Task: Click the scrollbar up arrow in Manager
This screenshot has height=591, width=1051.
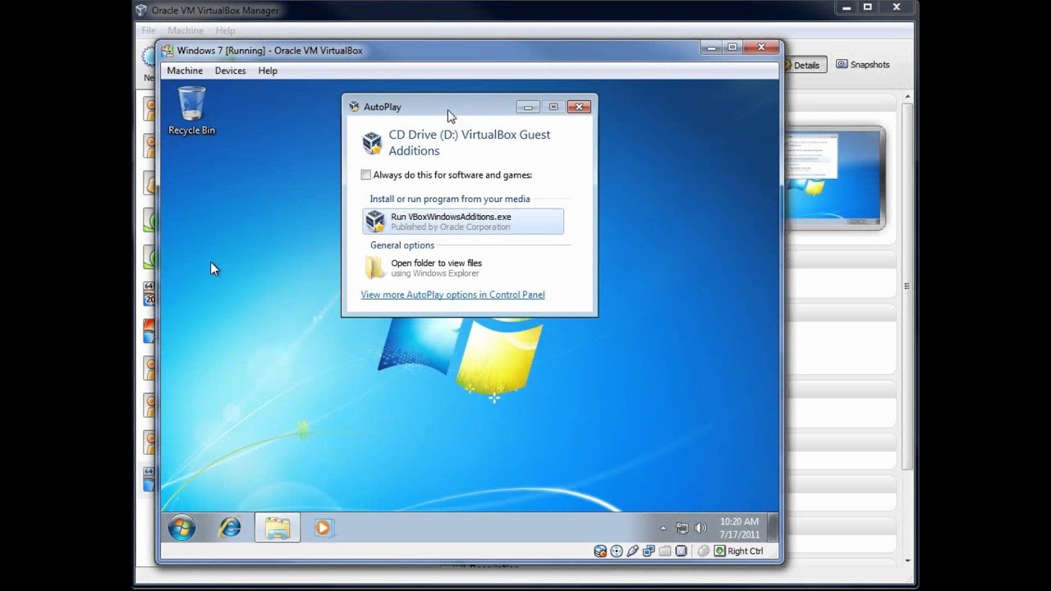Action: [907, 97]
